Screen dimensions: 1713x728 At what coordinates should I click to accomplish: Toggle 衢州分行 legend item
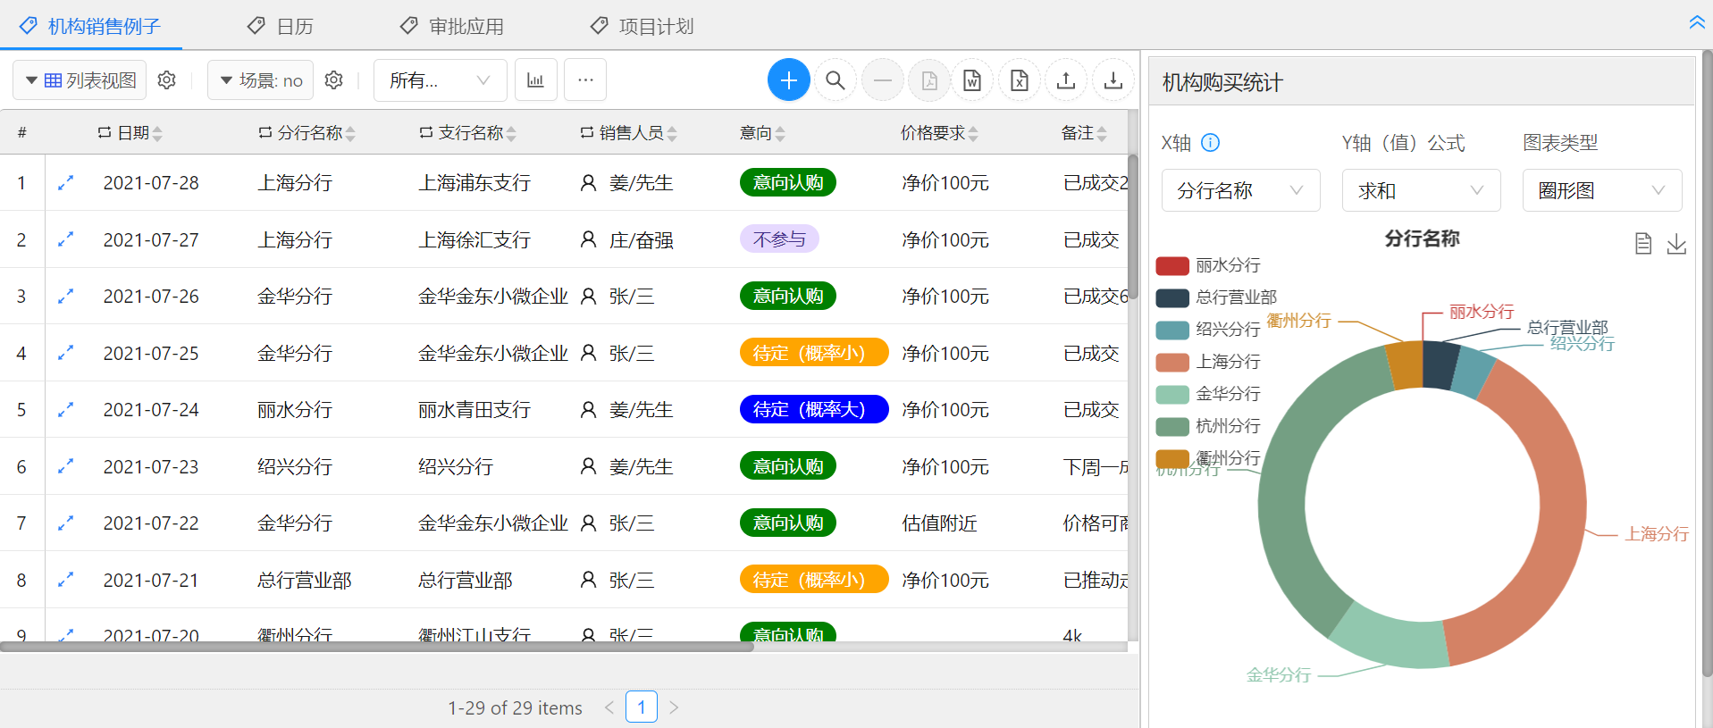click(1208, 458)
